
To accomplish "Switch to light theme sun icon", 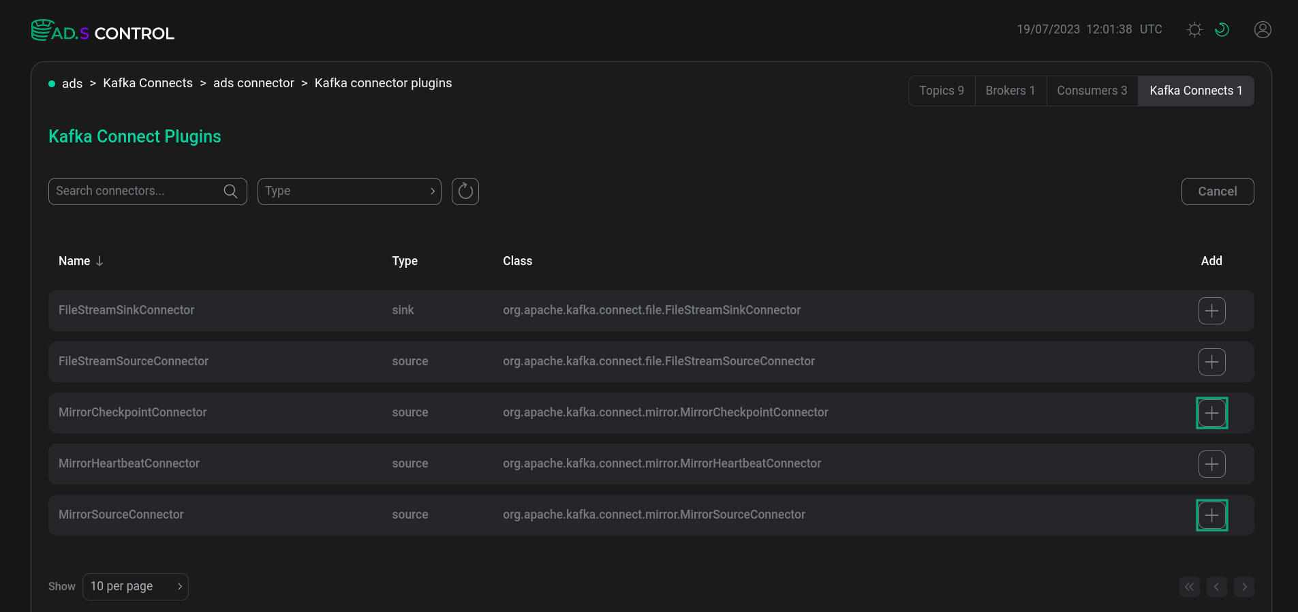I will tap(1194, 29).
